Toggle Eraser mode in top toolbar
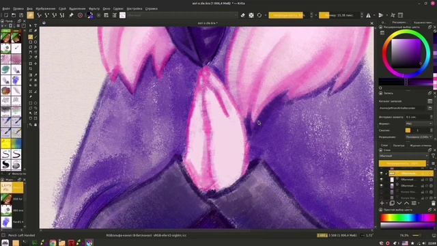 243,15
